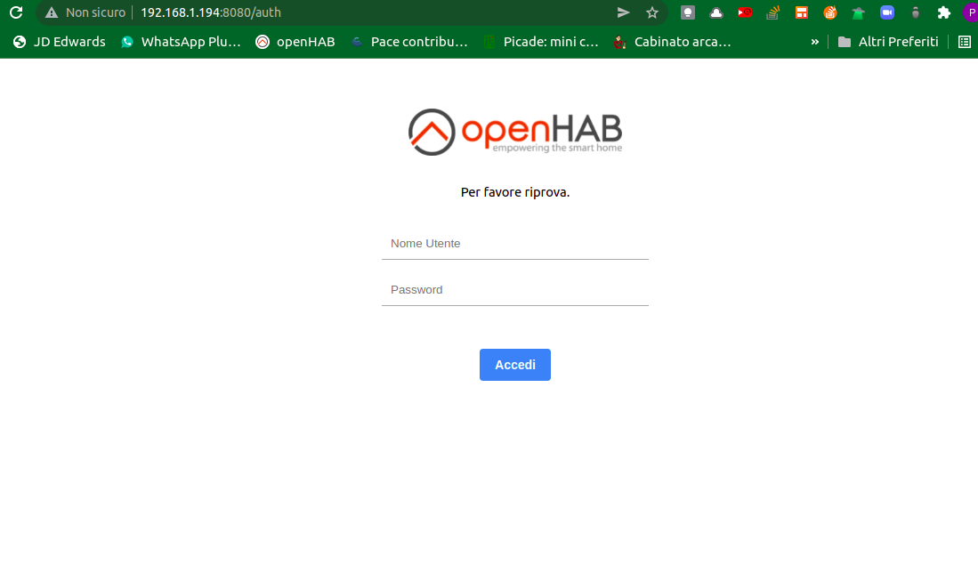
Task: Expand hidden bookmarks with the double-chevron
Action: point(814,42)
